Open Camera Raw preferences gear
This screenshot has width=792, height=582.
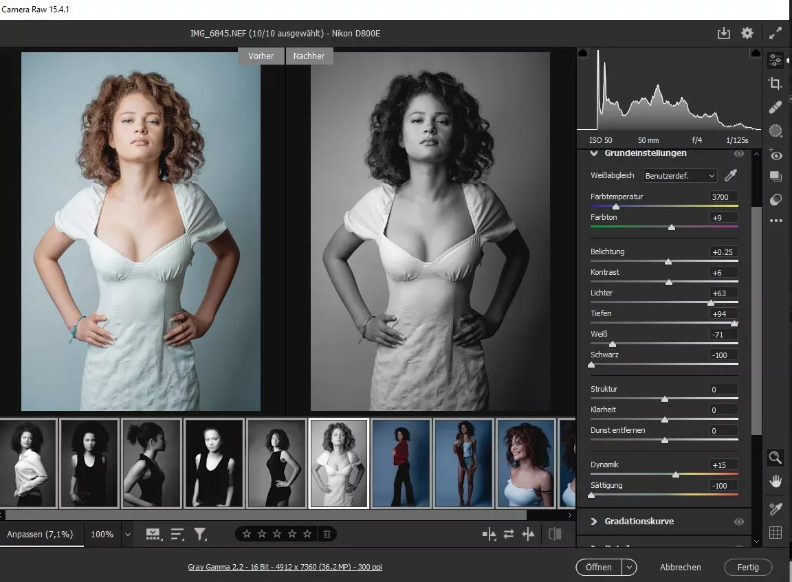747,33
